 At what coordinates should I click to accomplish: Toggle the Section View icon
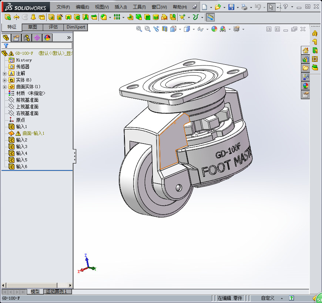coord(164,29)
